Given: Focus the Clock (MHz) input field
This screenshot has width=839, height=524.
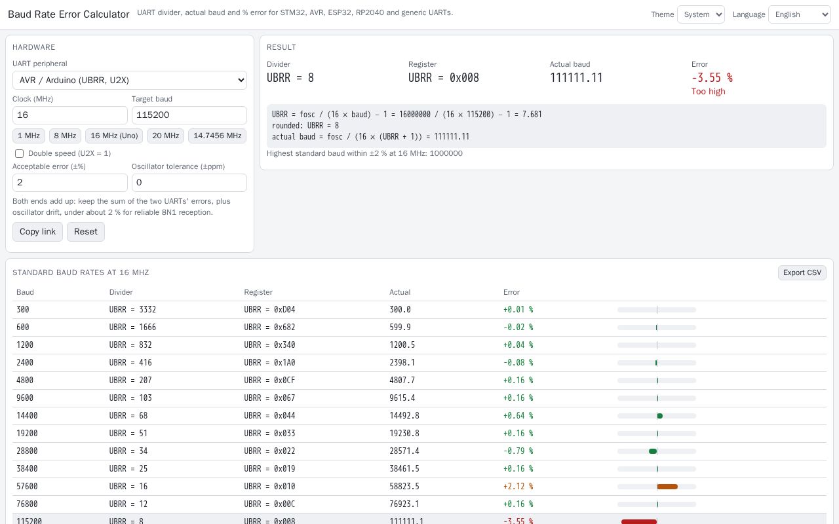Looking at the screenshot, I should 70,115.
